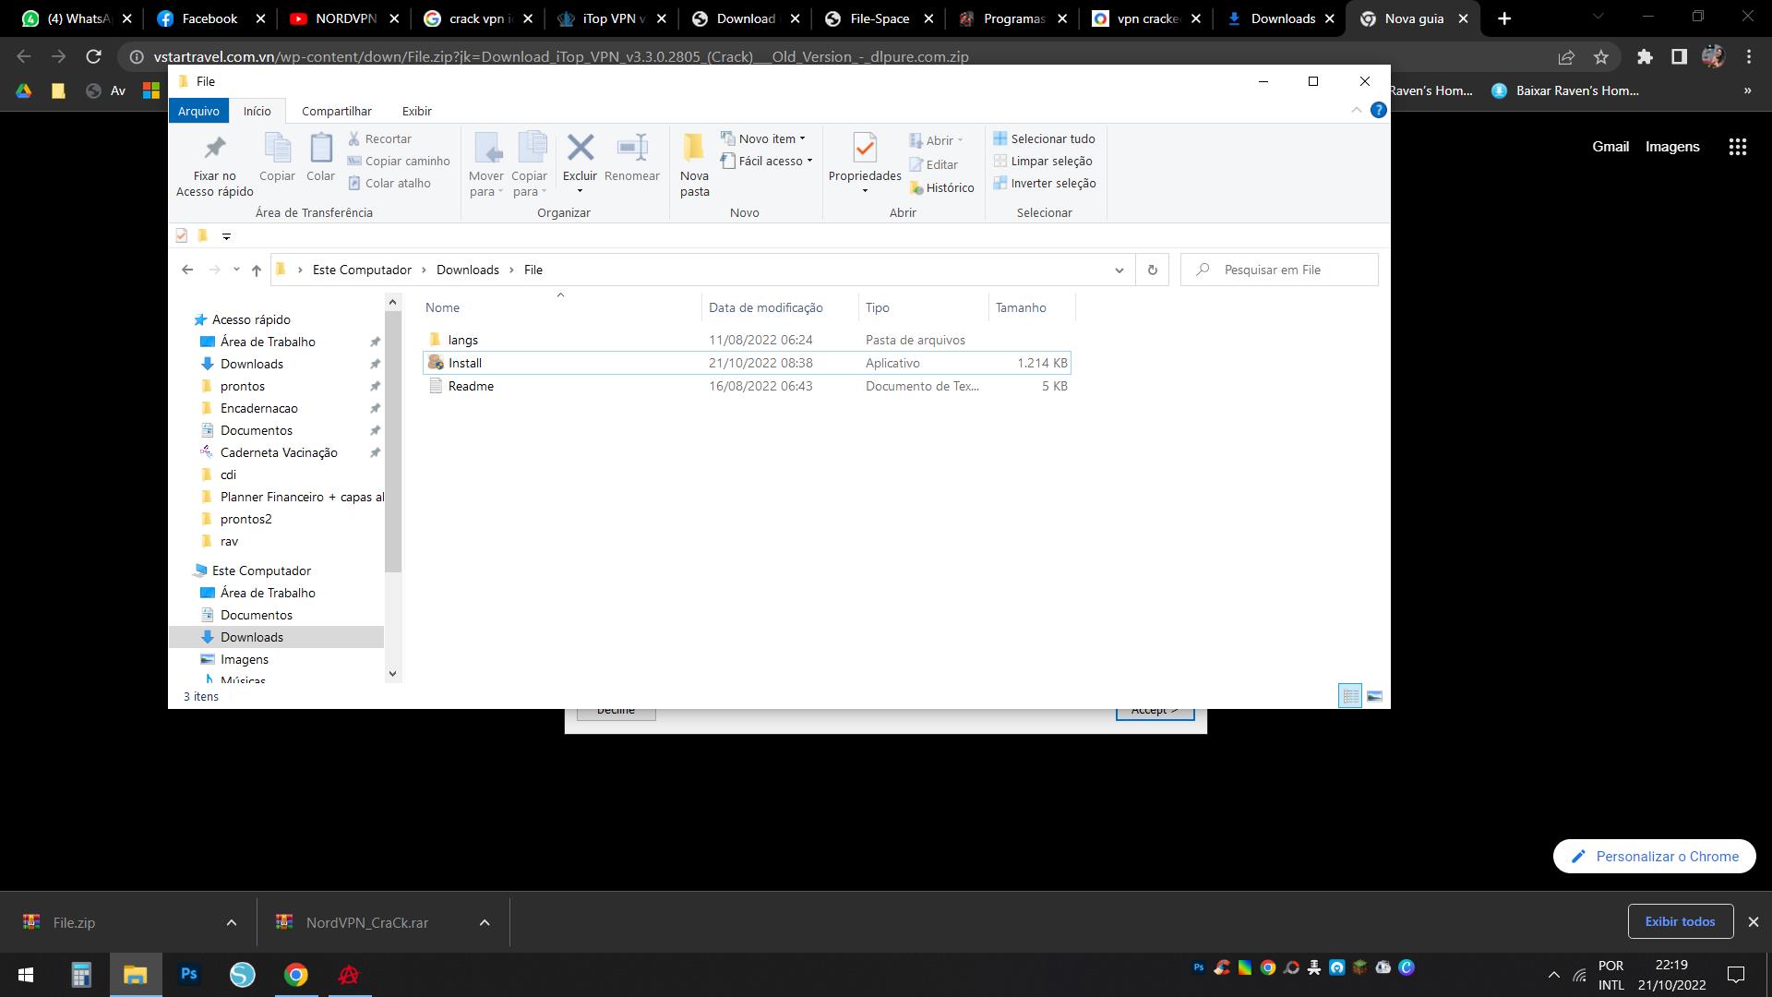This screenshot has height=997, width=1772.
Task: Expand address bar history dropdown
Action: pos(1119,270)
